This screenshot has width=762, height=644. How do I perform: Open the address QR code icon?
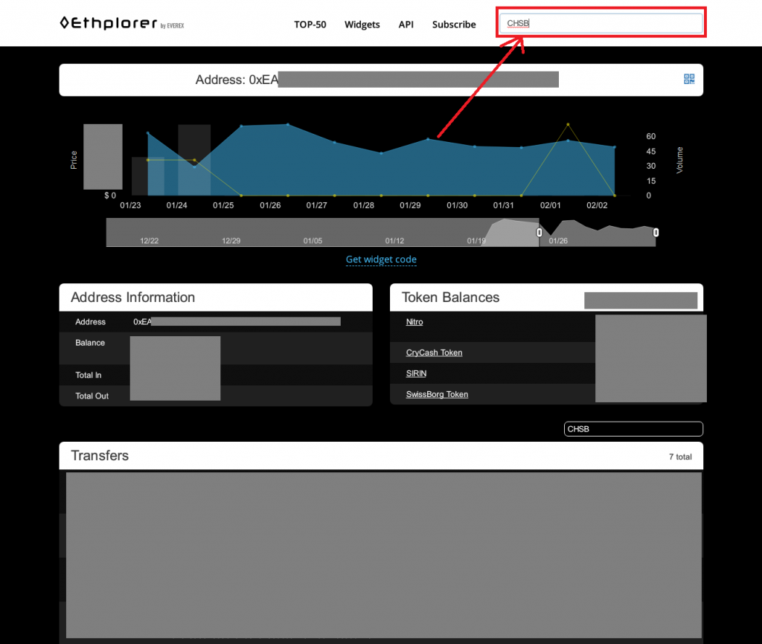click(x=689, y=79)
